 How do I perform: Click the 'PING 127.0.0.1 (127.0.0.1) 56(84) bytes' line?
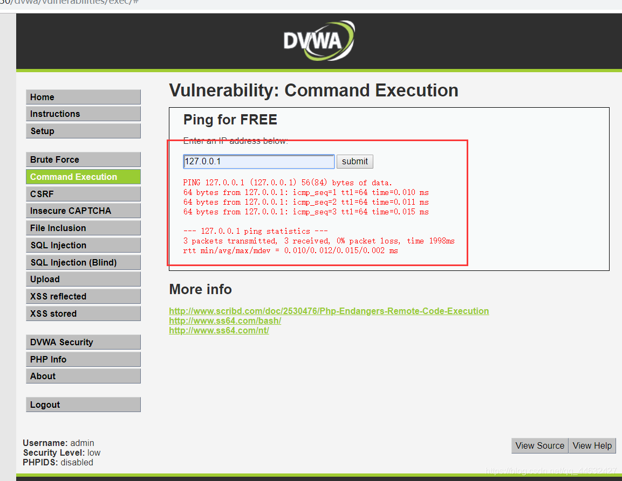(288, 183)
